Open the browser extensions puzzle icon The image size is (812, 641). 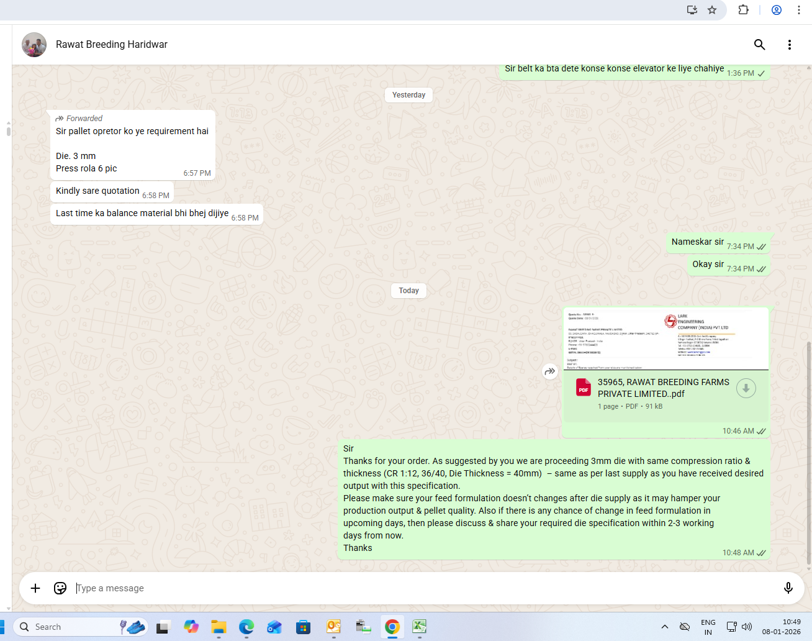coord(743,10)
